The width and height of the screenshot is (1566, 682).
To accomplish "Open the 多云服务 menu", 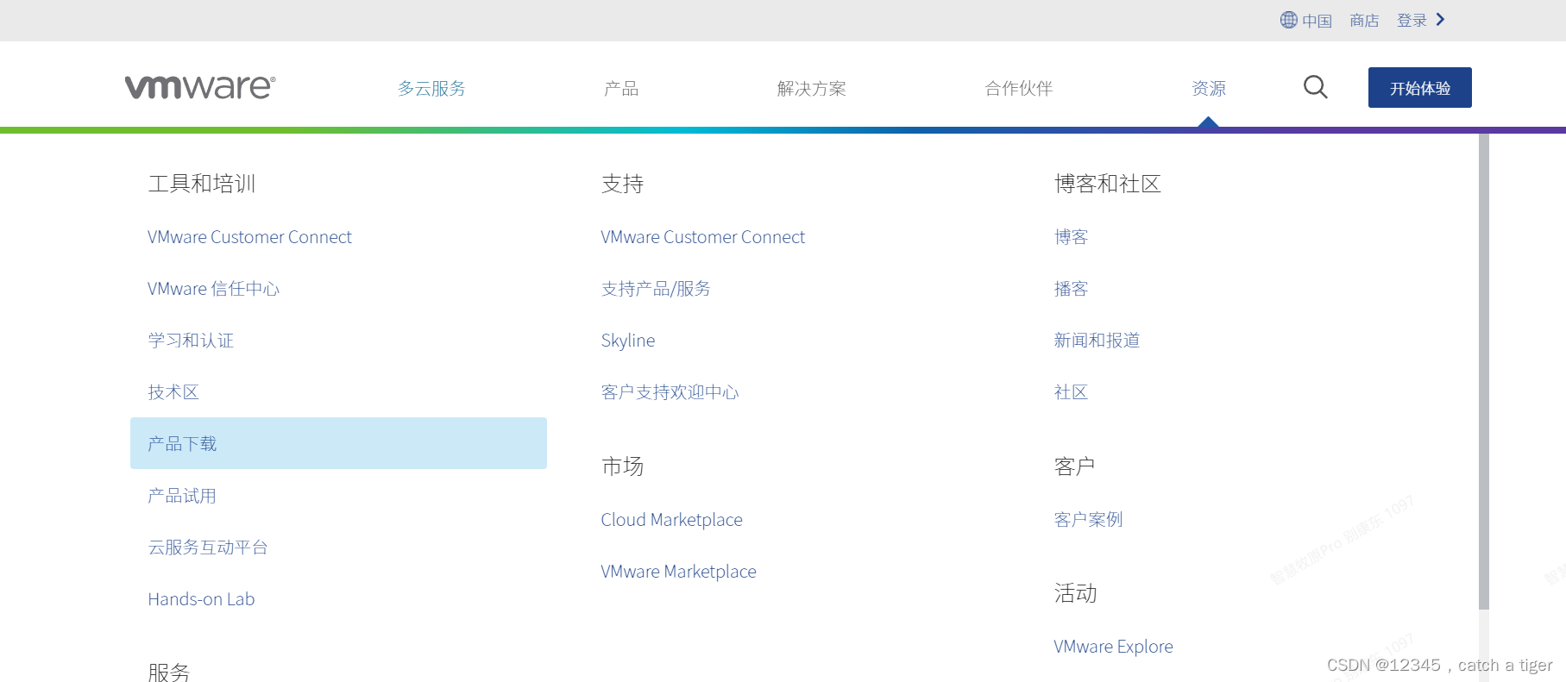I will 431,88.
